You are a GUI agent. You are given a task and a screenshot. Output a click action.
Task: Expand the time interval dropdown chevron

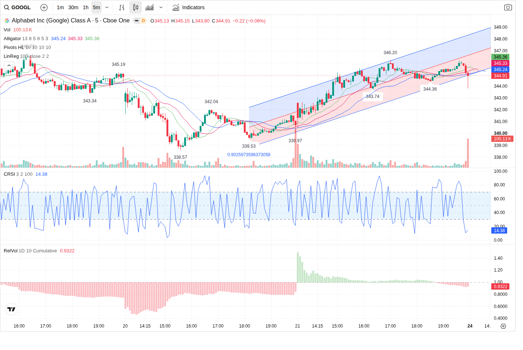pos(107,7)
